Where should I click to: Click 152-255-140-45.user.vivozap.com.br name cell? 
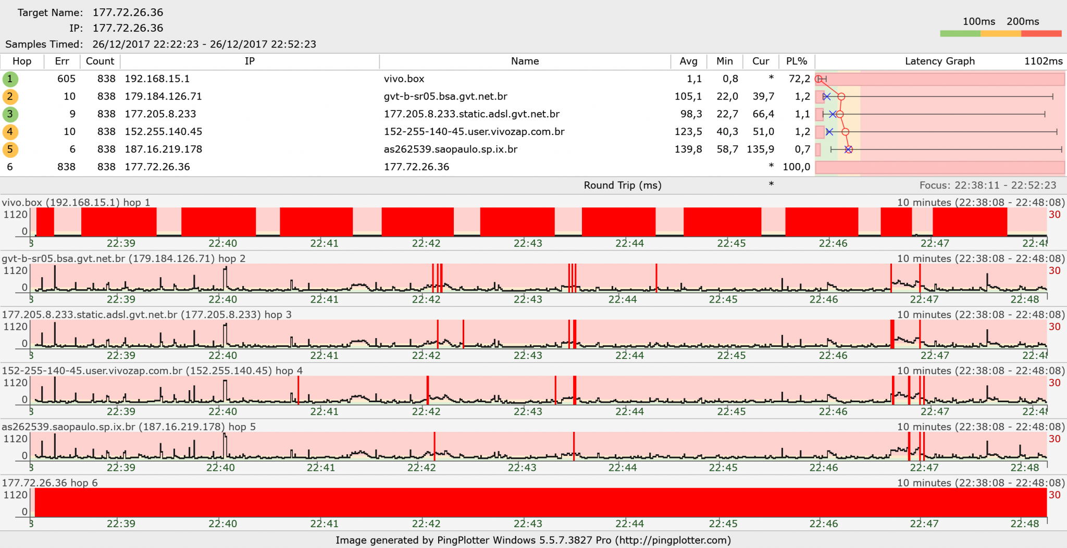pyautogui.click(x=474, y=132)
